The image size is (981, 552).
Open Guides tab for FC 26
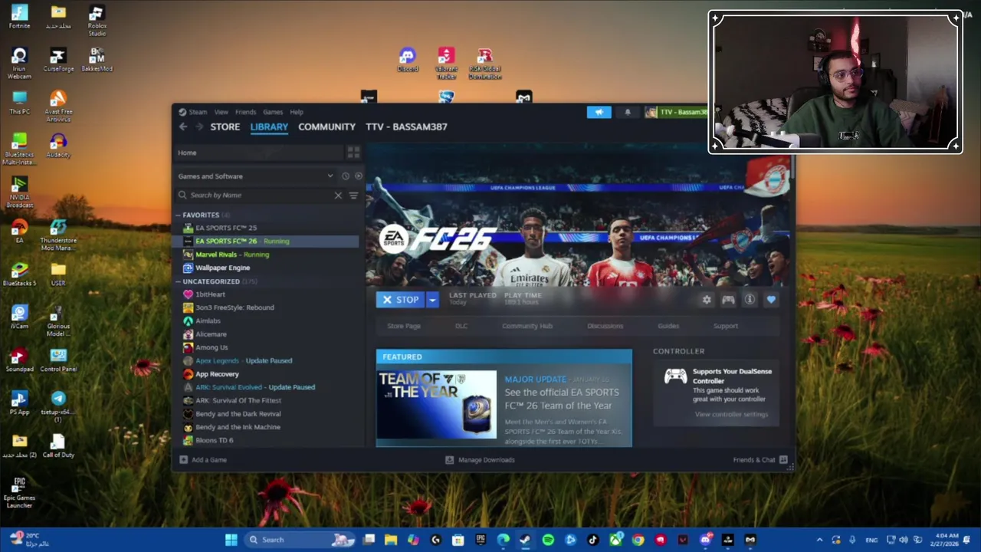[x=668, y=326]
